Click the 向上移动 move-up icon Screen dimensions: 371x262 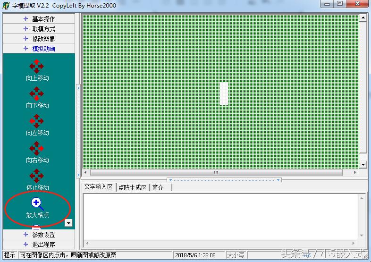(36, 67)
